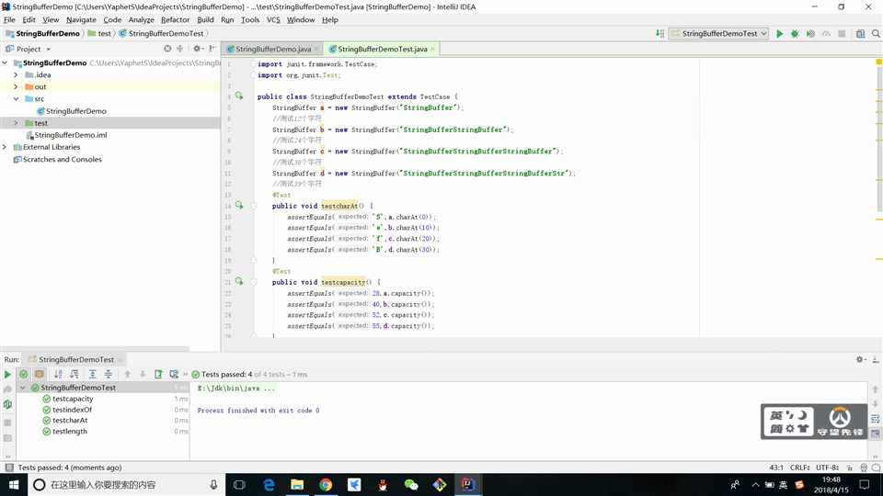Screen dimensions: 883x496
Task: Select testcapacity test result
Action: (73, 399)
